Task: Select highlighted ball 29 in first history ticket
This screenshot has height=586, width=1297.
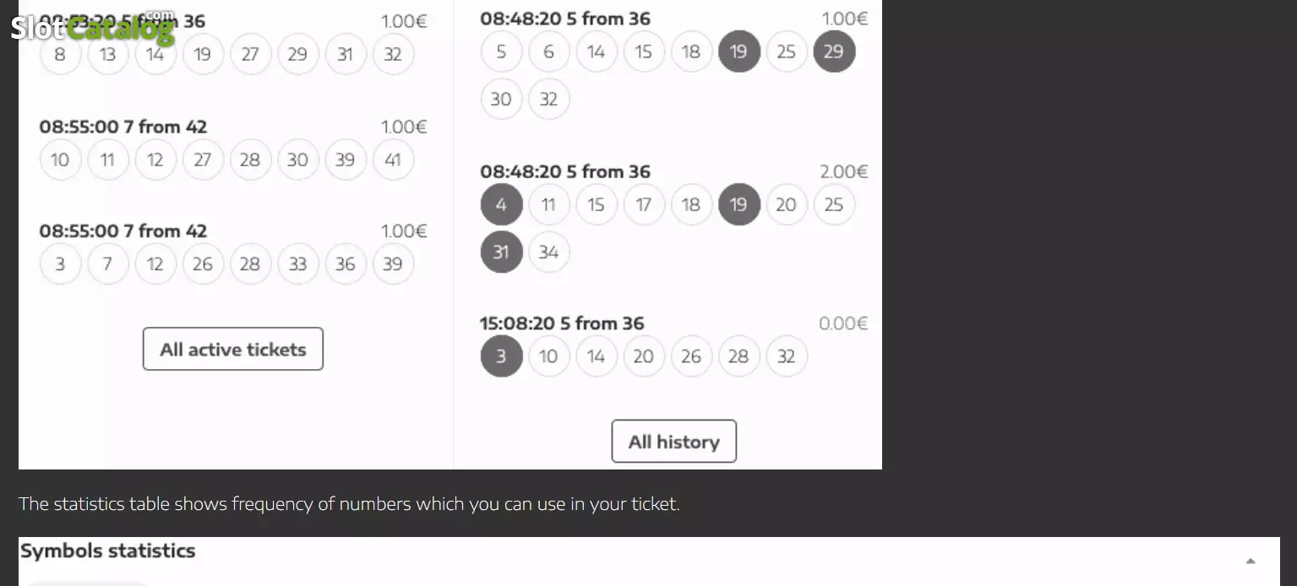Action: pyautogui.click(x=834, y=52)
